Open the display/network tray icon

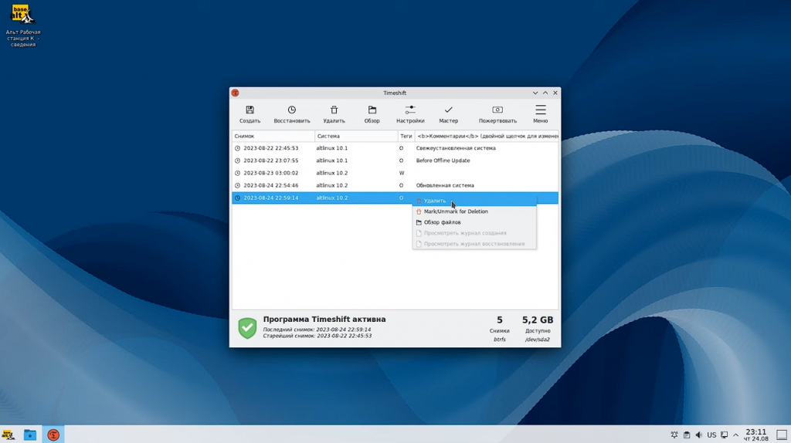(x=725, y=435)
